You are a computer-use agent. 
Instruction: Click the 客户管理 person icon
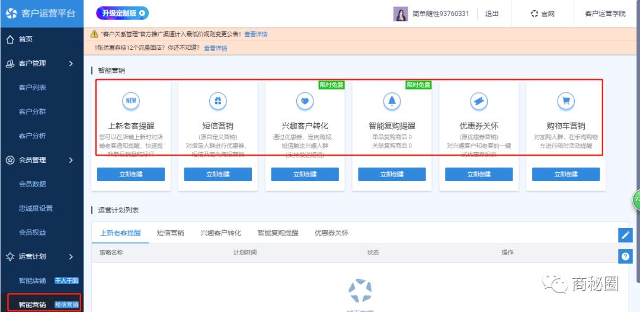pyautogui.click(x=11, y=63)
